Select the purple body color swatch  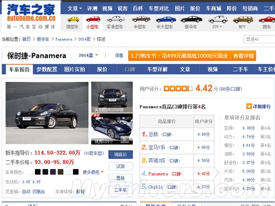53,172
